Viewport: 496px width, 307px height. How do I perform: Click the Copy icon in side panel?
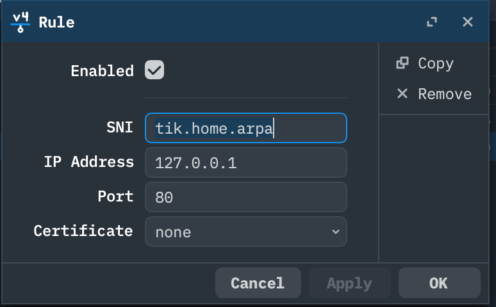coord(402,63)
